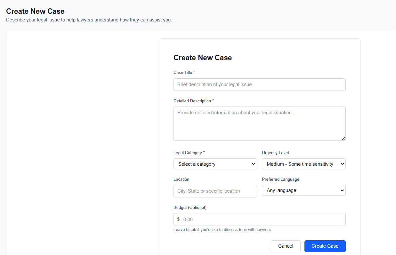The image size is (396, 255).
Task: Click the Cancel button
Action: (x=286, y=246)
